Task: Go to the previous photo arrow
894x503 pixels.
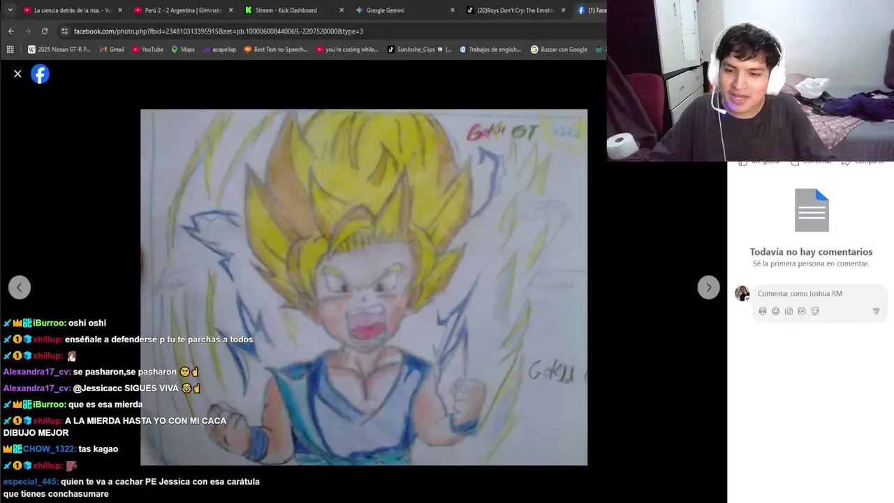Action: tap(20, 287)
